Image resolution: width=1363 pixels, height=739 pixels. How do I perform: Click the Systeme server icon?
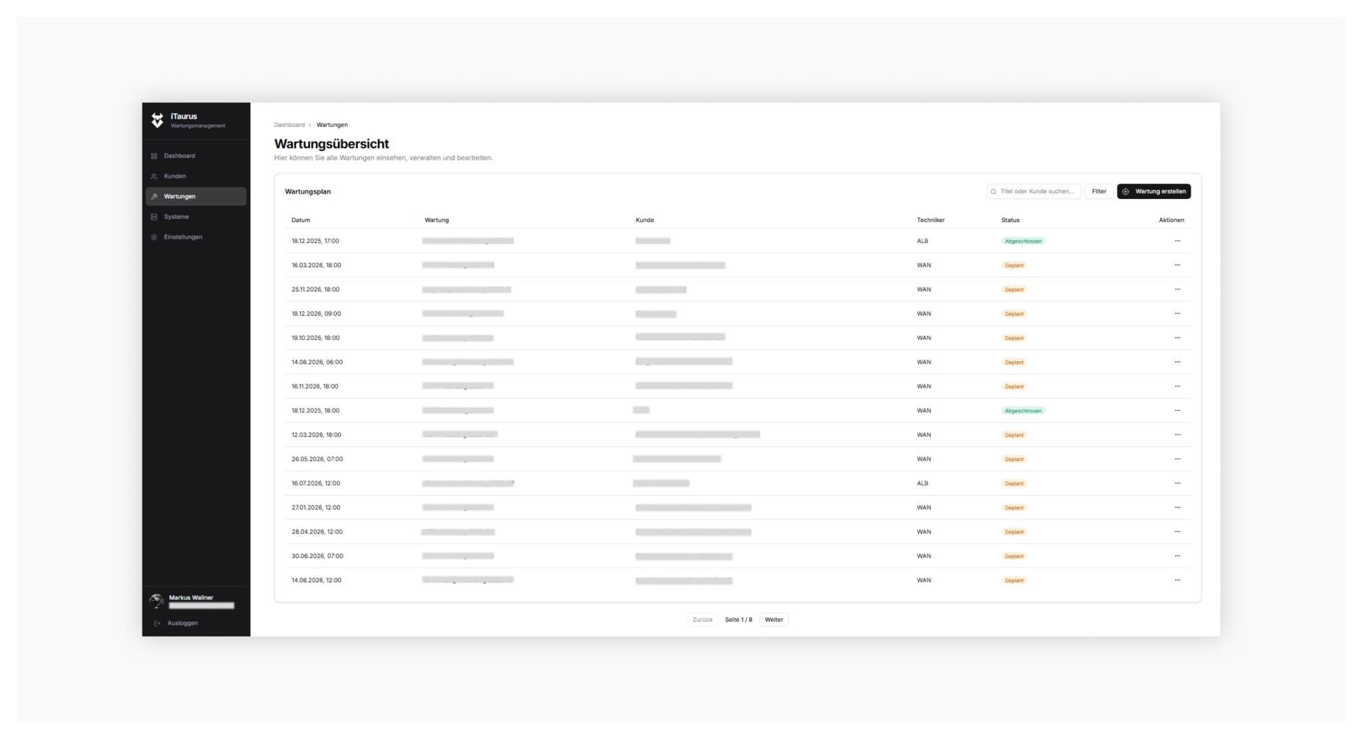pos(155,216)
